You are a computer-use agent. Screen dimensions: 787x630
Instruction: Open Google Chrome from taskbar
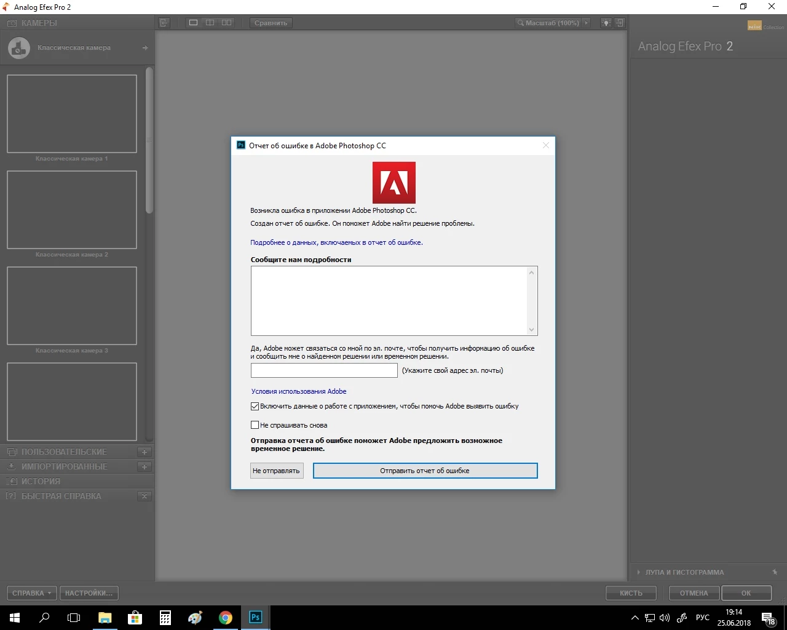226,618
